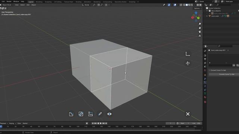Viewport: 239px width, 134px height.
Task: Toggle show overlays button
Action: [x=175, y=5]
